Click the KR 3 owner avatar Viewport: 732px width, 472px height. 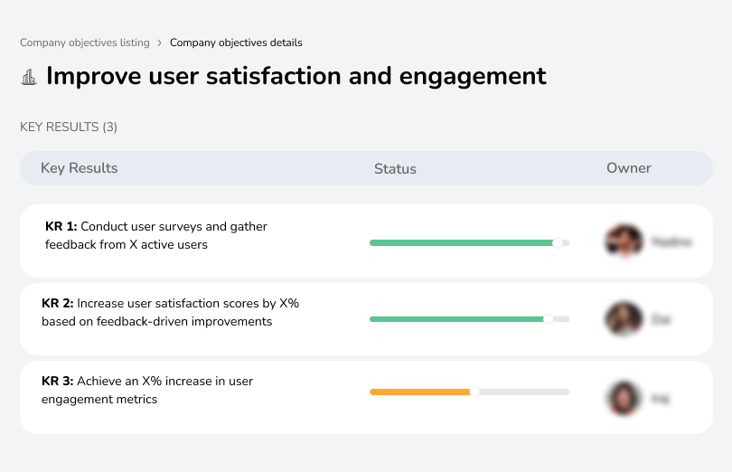(x=624, y=398)
